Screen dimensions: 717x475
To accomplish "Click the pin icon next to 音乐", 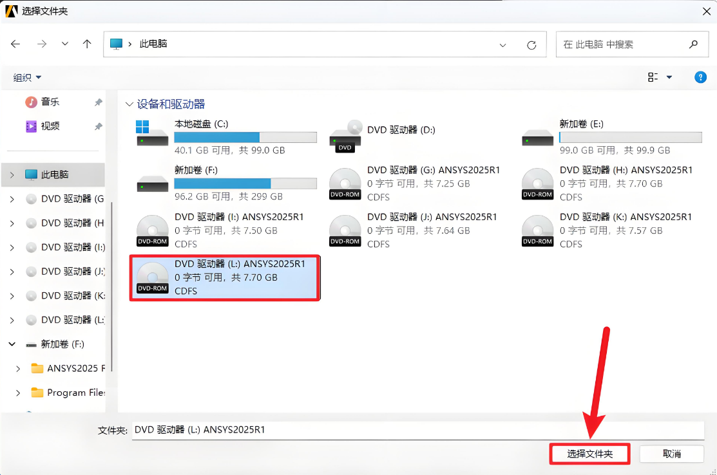I will pyautogui.click(x=99, y=102).
